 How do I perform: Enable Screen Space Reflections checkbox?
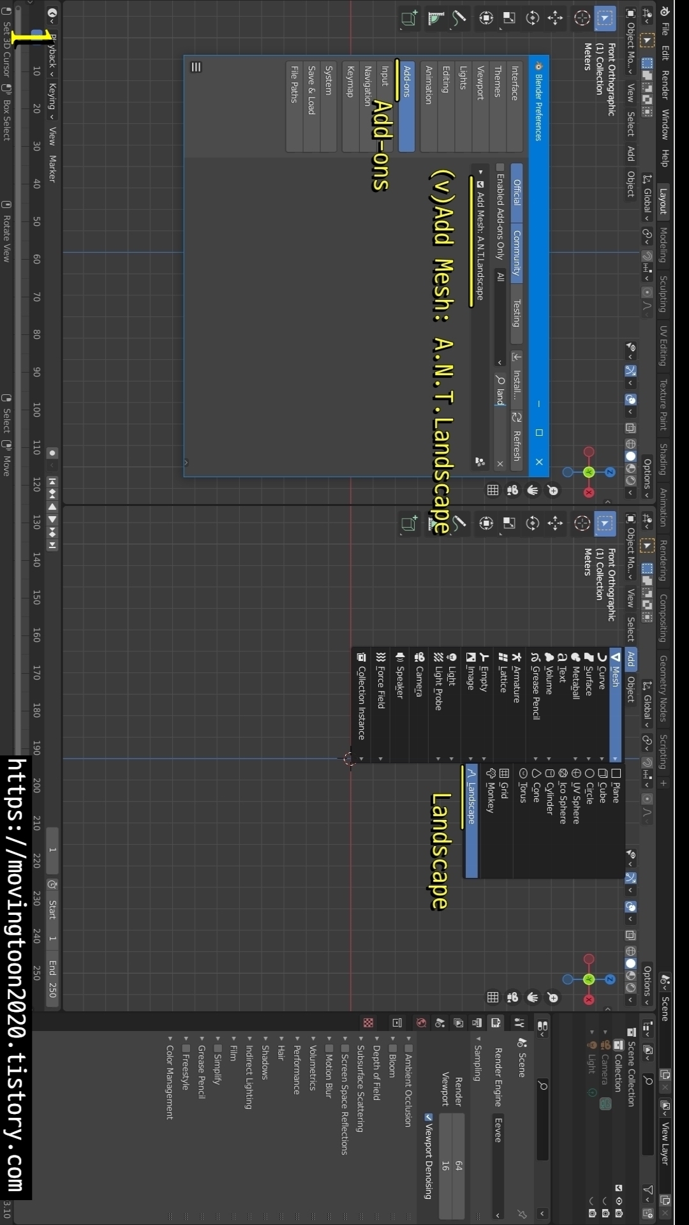pyautogui.click(x=345, y=1048)
